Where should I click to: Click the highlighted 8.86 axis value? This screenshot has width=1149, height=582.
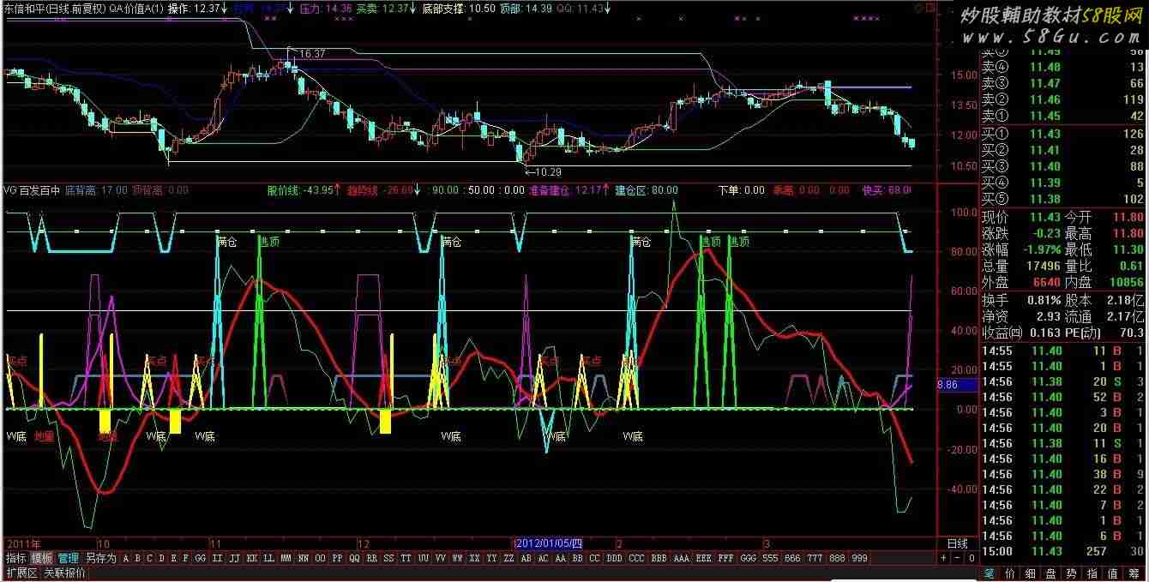[x=959, y=386]
